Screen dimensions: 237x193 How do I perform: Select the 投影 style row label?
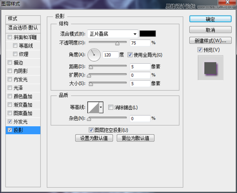[18, 130]
